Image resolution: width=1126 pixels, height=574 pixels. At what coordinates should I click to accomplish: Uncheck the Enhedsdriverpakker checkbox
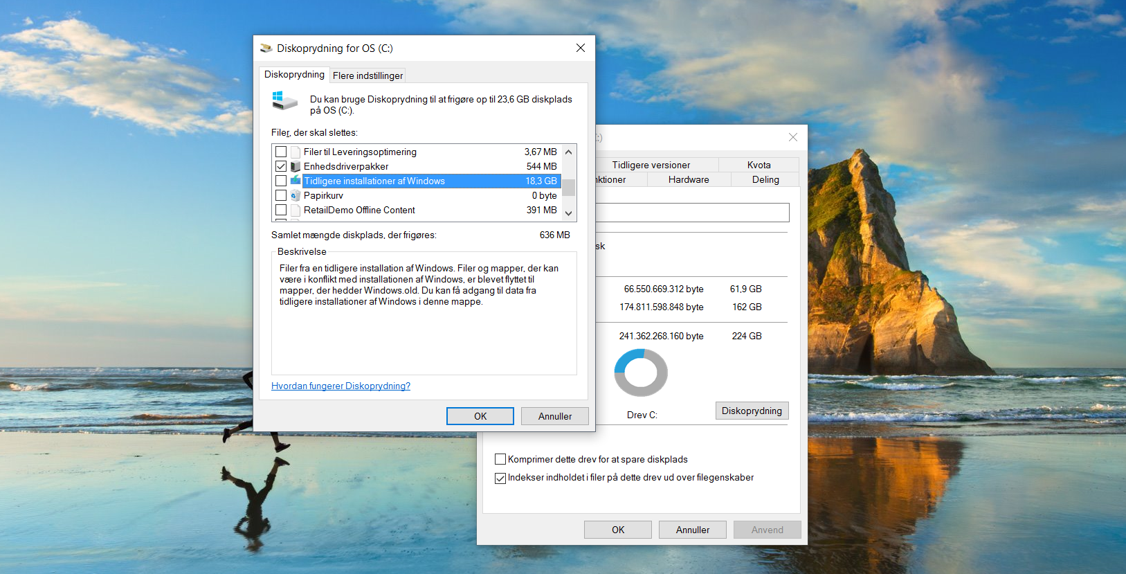(281, 167)
